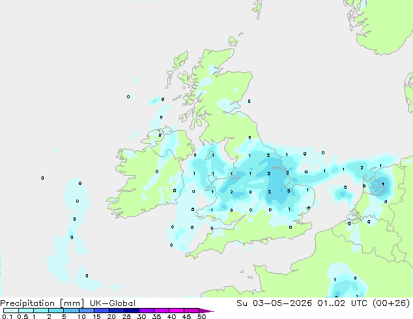The image size is (413, 319).
Task: Click the 'UK-Global' model label
Action: point(113,303)
